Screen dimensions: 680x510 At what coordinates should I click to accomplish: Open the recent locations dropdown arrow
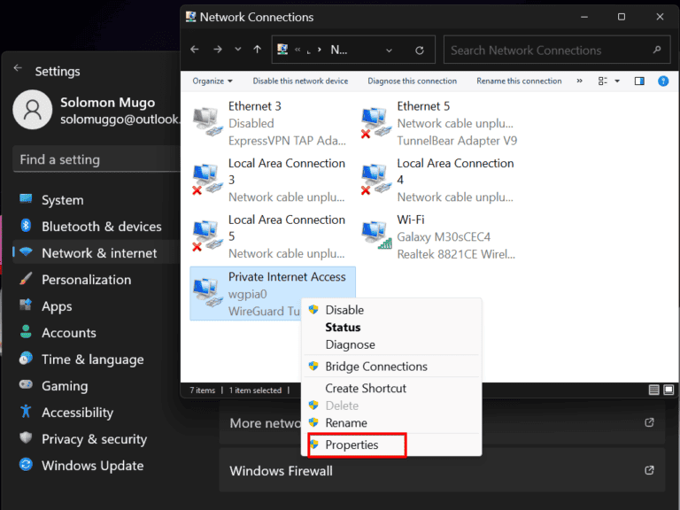[x=236, y=50]
